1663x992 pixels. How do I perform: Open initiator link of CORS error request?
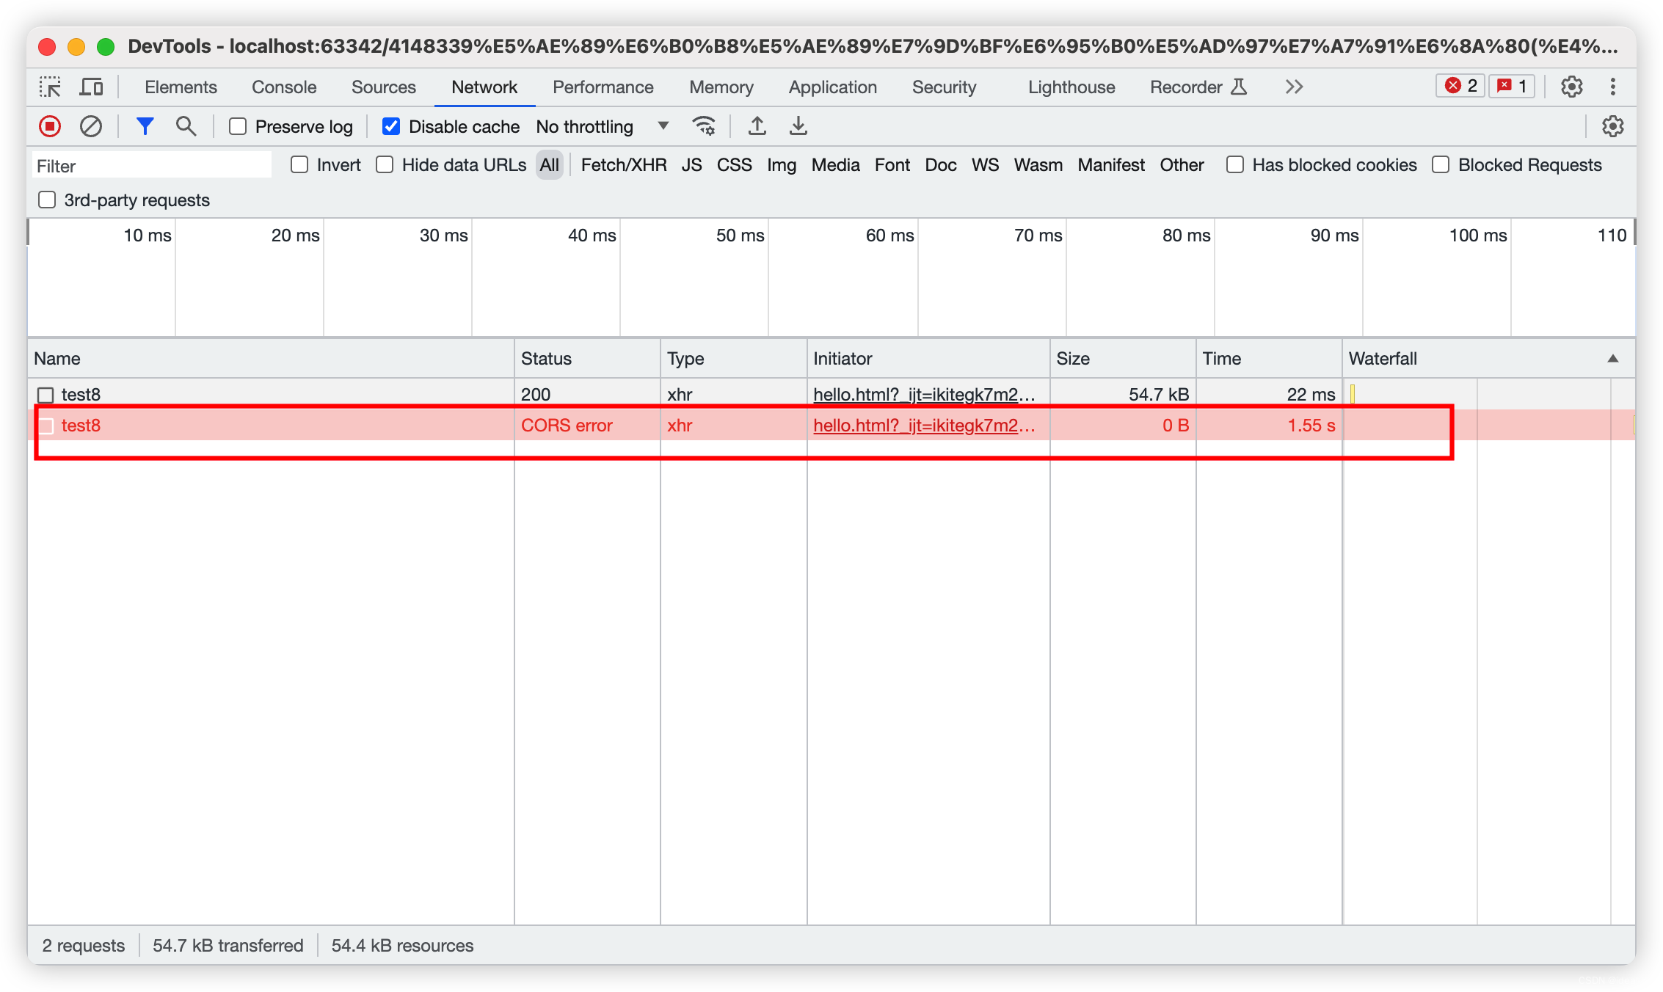pos(924,425)
